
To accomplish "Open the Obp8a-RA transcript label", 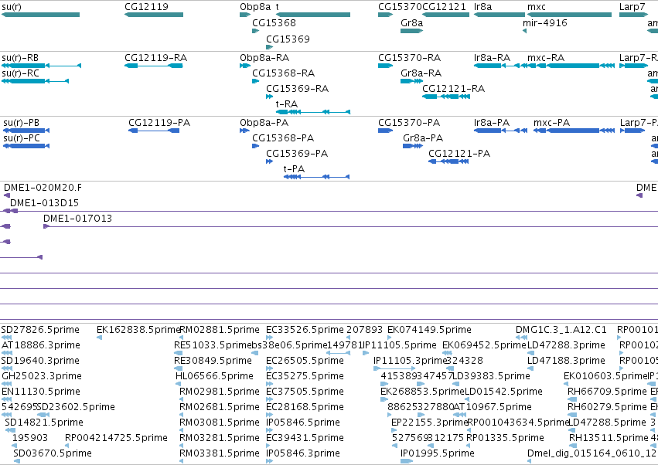I will point(264,57).
